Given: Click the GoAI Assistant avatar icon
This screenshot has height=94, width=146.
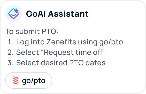Looking at the screenshot, I should tap(14, 14).
